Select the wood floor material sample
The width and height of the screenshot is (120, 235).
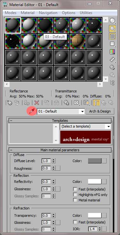[78, 42]
